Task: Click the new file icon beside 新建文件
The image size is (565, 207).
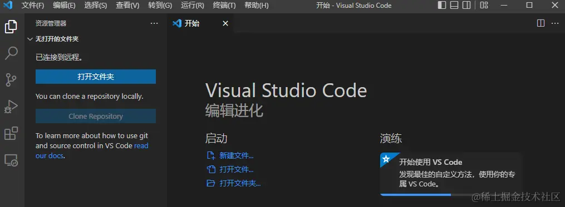Action: (210, 155)
